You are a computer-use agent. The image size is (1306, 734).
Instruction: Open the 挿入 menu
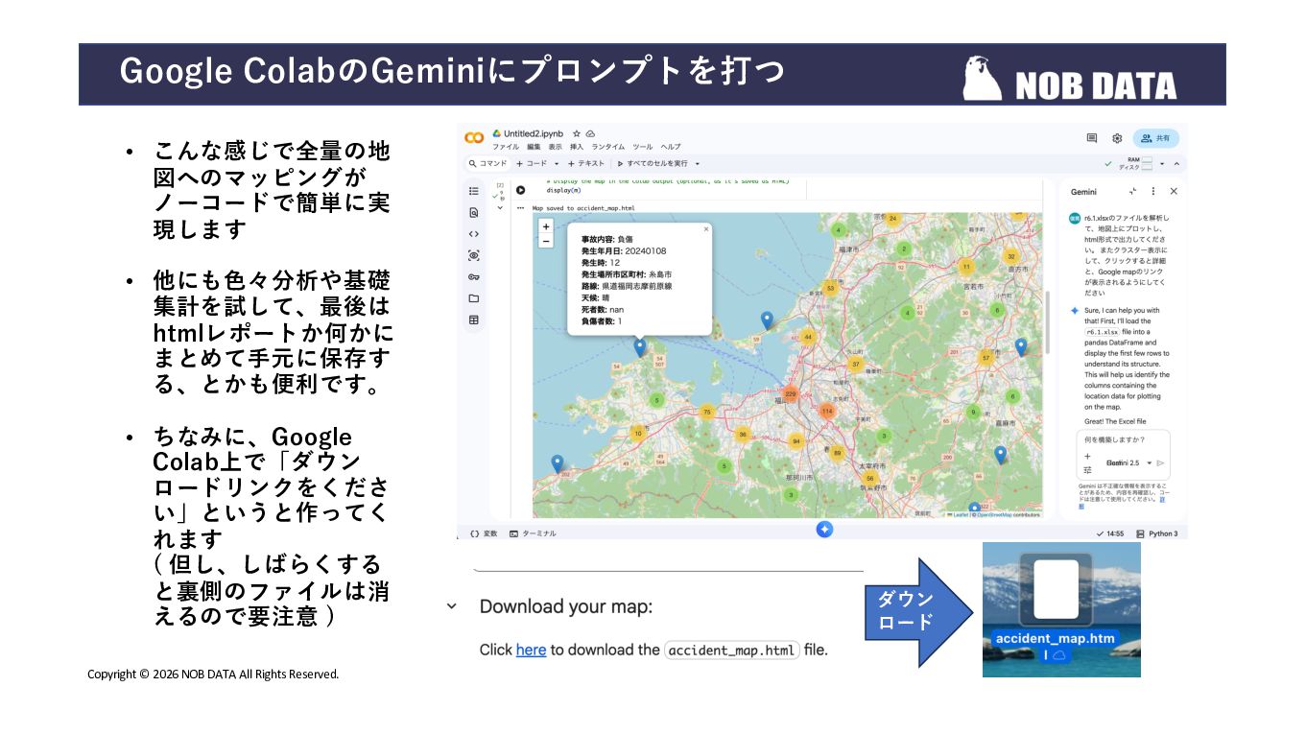tap(577, 147)
